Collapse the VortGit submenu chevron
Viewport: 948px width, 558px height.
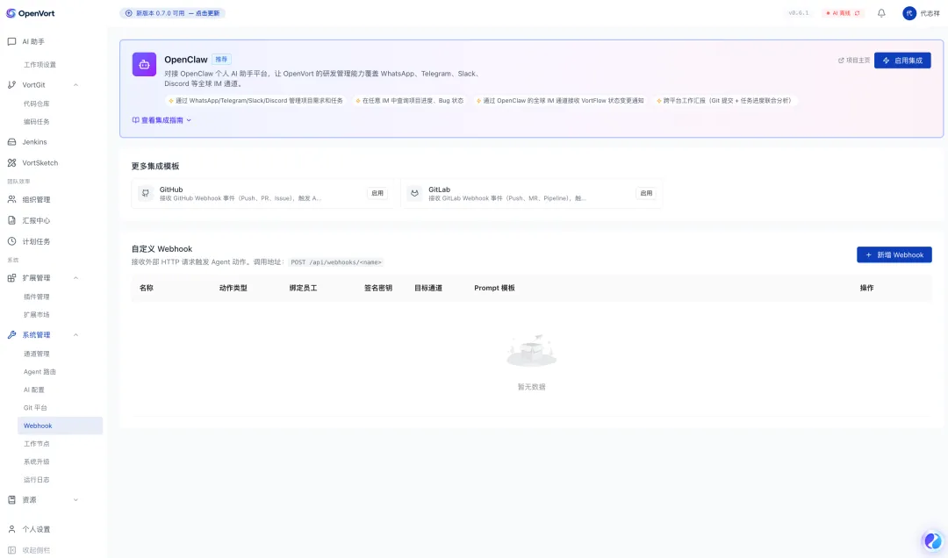click(x=75, y=85)
